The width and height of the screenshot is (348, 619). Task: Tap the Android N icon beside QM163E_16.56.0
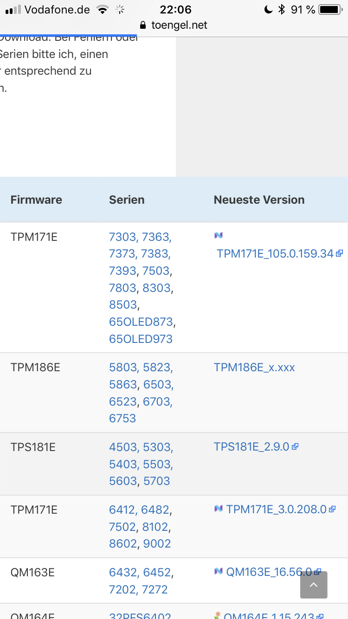pos(219,571)
